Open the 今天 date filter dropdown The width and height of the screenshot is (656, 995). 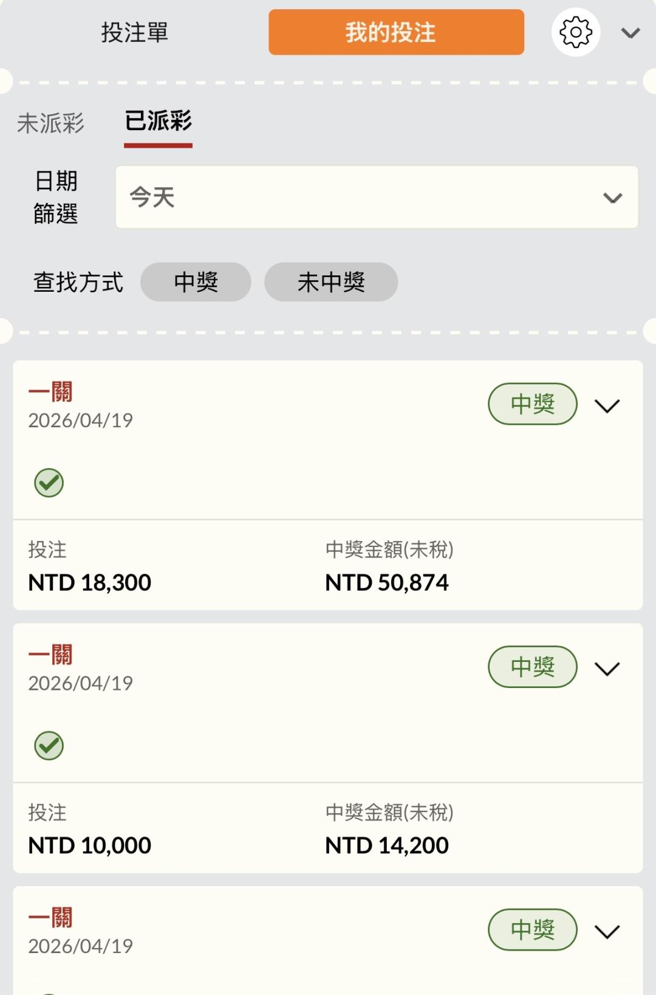click(377, 198)
